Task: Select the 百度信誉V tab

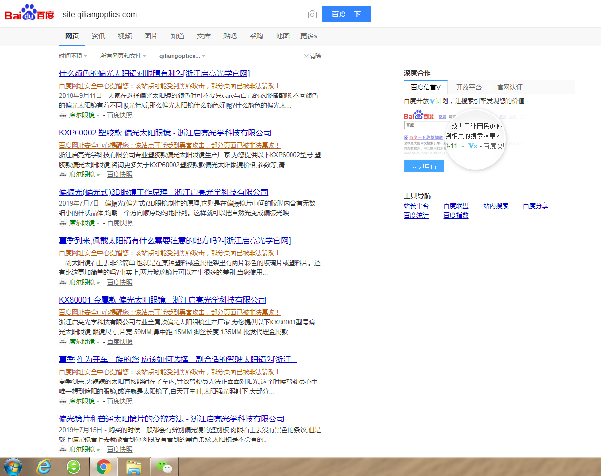Action: coord(426,87)
